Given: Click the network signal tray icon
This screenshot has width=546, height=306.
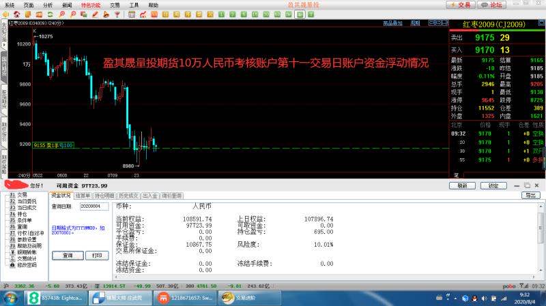Looking at the screenshot, I should [504, 299].
